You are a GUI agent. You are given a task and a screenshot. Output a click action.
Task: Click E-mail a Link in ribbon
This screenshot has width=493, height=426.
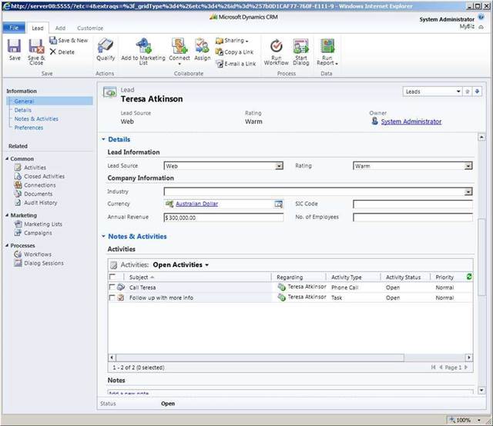(236, 64)
